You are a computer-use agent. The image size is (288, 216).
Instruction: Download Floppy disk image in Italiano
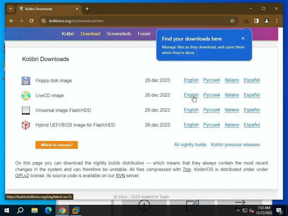232,80
